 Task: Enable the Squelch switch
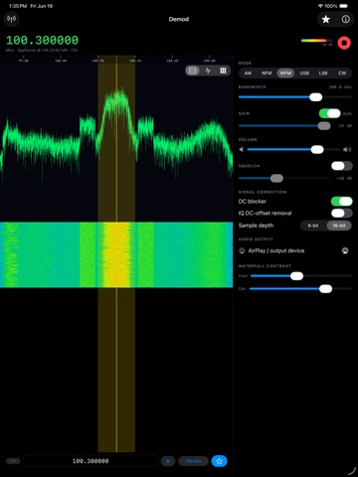click(x=342, y=166)
